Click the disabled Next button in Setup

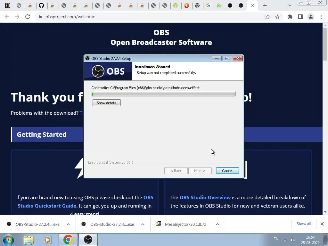[x=200, y=171]
